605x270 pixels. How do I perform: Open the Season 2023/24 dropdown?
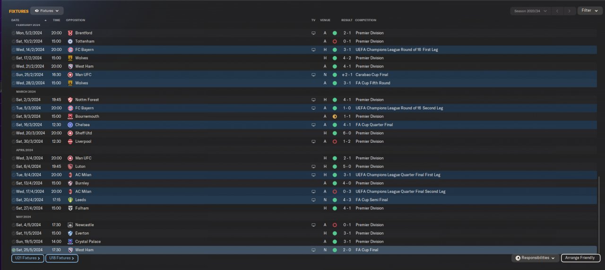(531, 10)
